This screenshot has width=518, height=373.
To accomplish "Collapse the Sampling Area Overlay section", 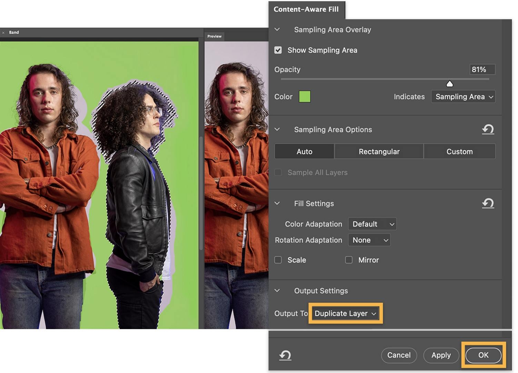I will 277,30.
